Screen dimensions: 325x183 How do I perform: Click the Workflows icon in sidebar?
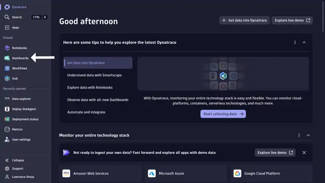point(7,68)
